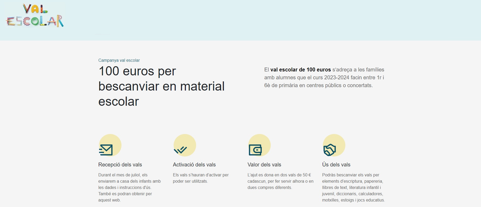
Task: Click the envelope icon for Recepció dels vals
Action: tap(106, 150)
